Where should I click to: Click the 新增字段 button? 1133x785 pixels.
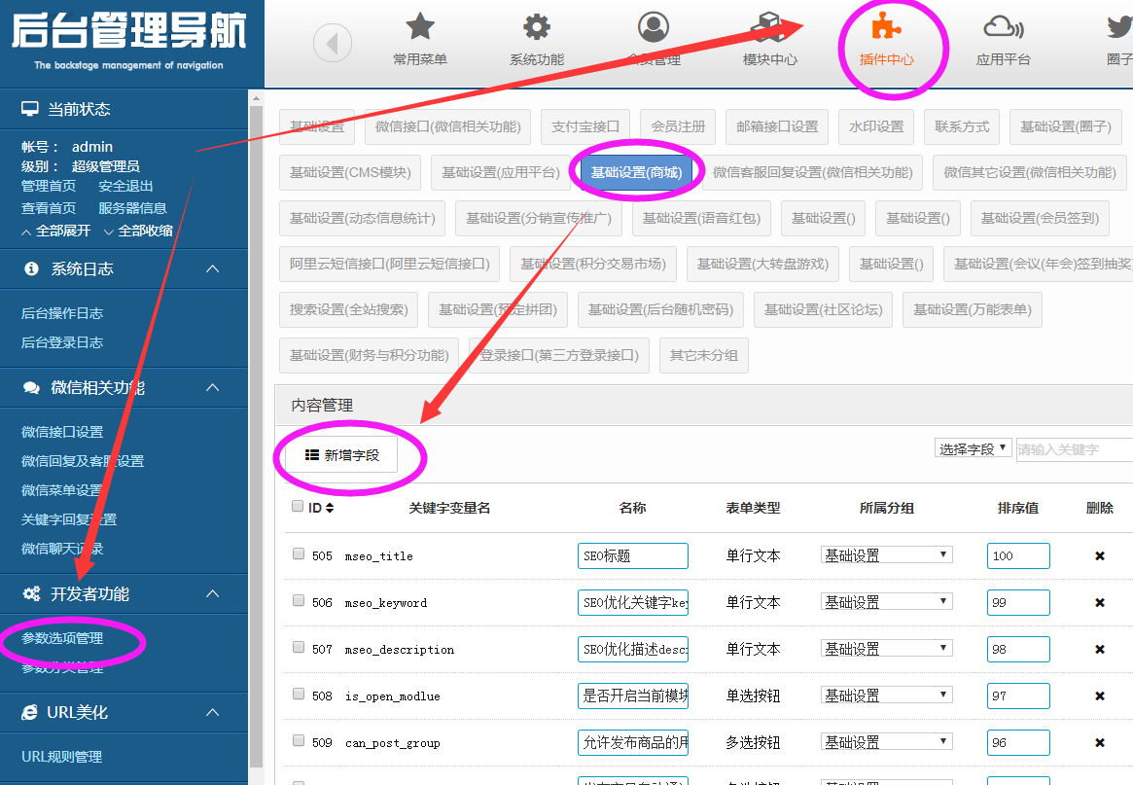coord(341,454)
